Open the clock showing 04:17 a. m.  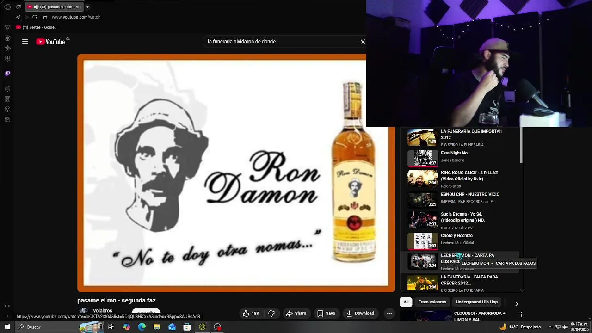579,327
